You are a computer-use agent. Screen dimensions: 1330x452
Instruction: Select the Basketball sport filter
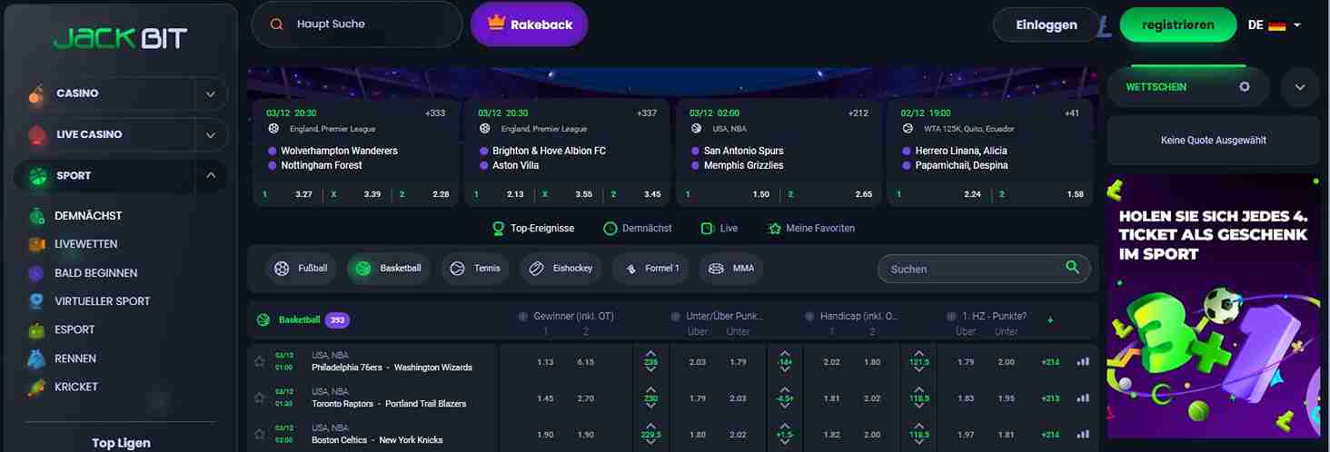click(389, 269)
